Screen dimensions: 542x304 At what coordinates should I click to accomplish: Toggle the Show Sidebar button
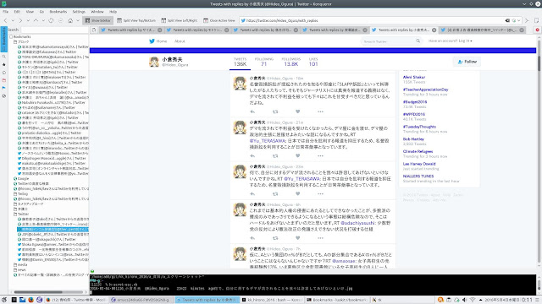tap(98, 20)
